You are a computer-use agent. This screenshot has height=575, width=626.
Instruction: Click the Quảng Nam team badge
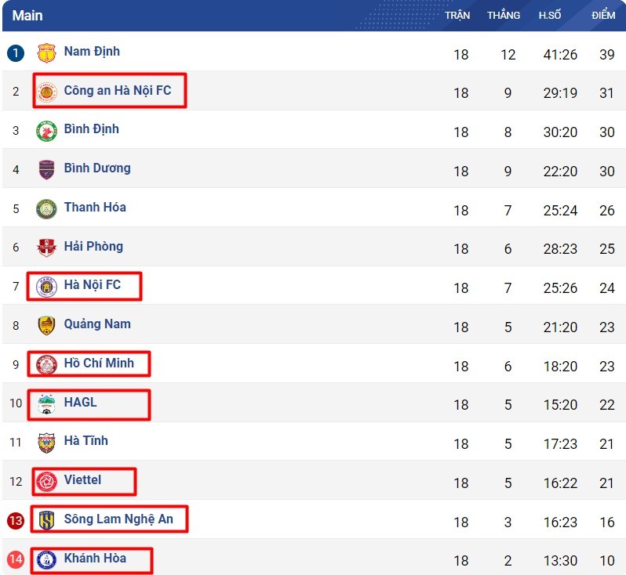[x=47, y=325]
